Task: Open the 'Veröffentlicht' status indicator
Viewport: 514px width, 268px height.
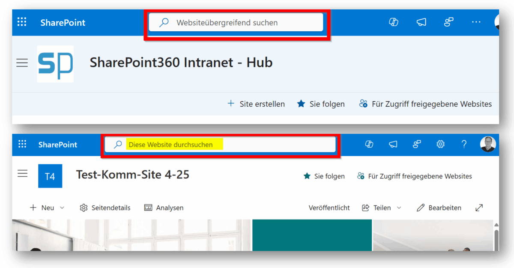Action: [329, 208]
